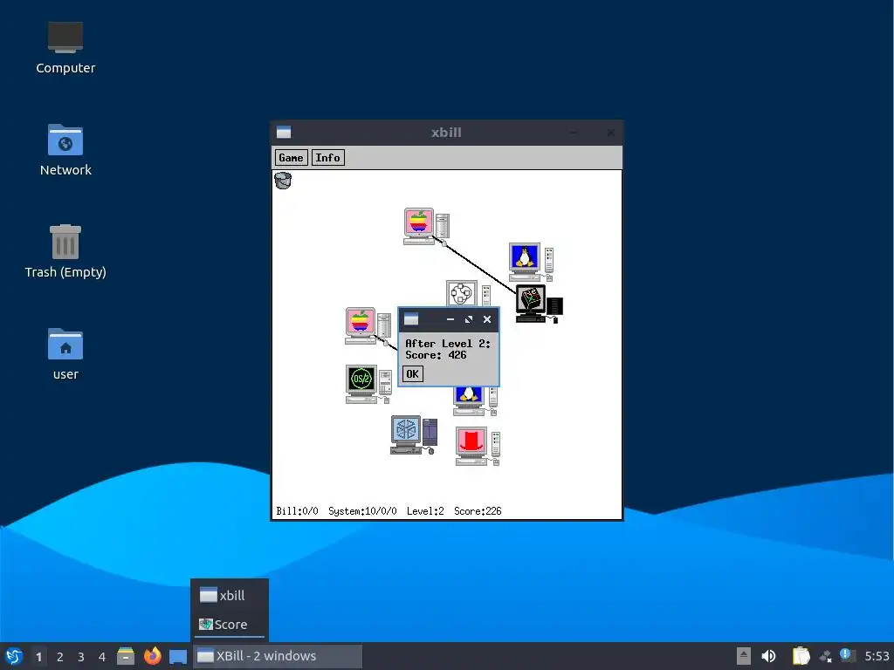Click the Linux penguin computer near the NeXT machine
The width and height of the screenshot is (894, 670).
[x=531, y=263]
